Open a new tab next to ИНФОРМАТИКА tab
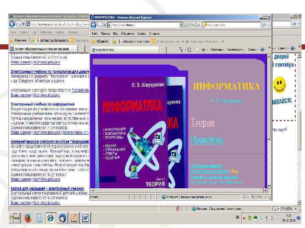The height and width of the screenshot is (228, 305). coord(163,50)
